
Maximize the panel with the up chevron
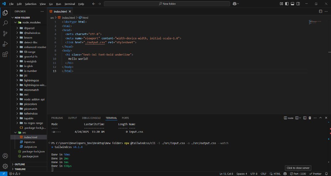coord(321,118)
